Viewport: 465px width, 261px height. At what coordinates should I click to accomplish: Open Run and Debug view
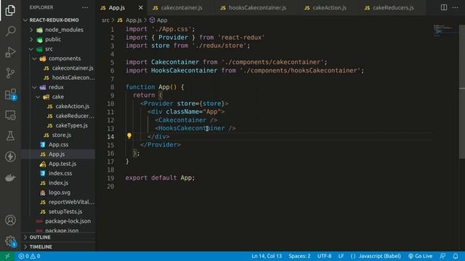[x=10, y=52]
